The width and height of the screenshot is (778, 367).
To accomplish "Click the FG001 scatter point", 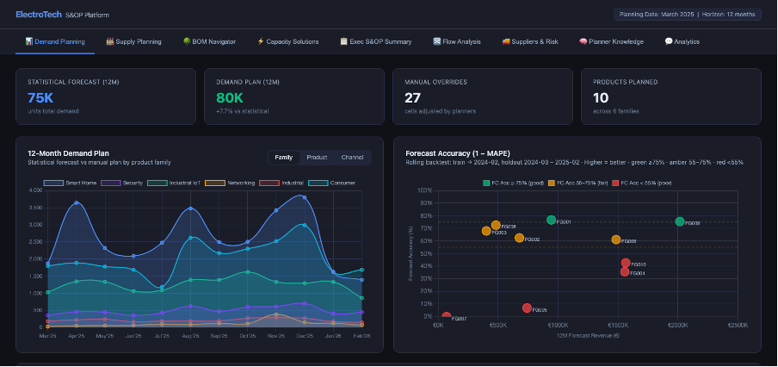I will (x=551, y=220).
